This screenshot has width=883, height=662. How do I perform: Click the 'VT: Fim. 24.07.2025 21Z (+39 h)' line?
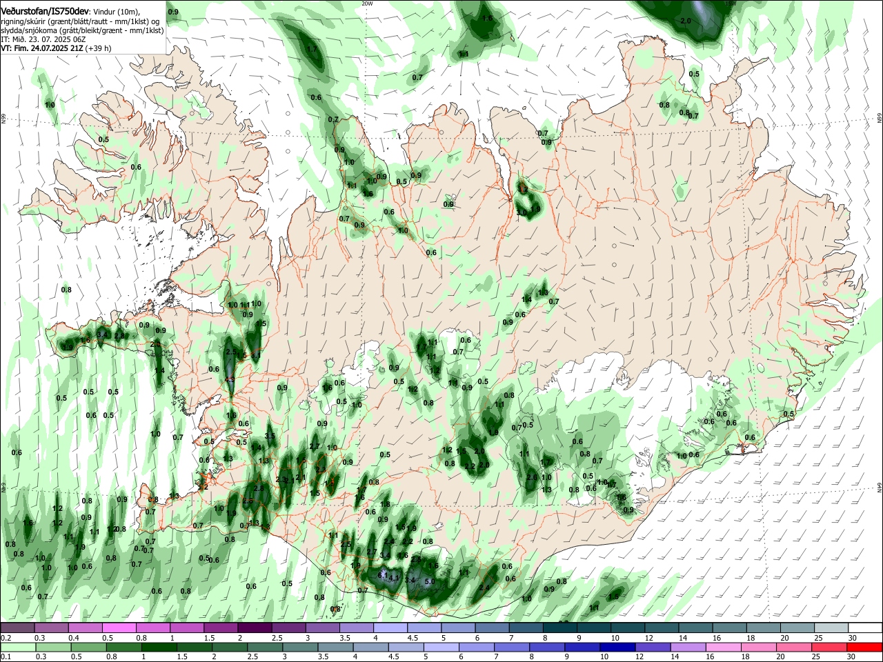pyautogui.click(x=56, y=49)
